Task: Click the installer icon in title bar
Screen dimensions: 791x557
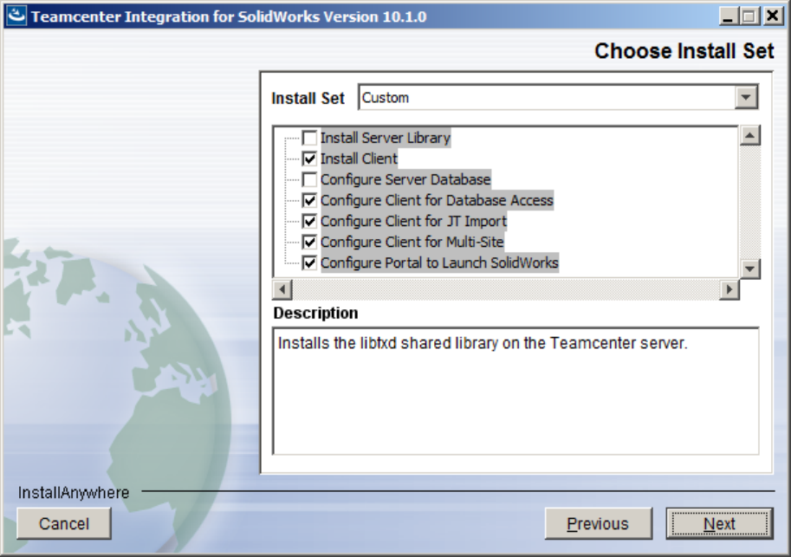Action: click(16, 16)
